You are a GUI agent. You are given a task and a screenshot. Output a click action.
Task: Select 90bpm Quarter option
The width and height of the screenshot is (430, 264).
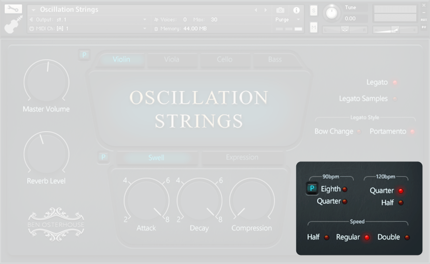(344, 201)
